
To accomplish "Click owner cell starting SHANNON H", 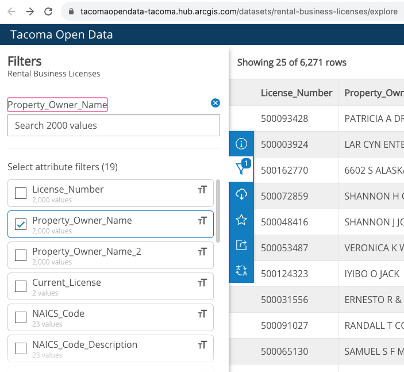I will [x=374, y=196].
